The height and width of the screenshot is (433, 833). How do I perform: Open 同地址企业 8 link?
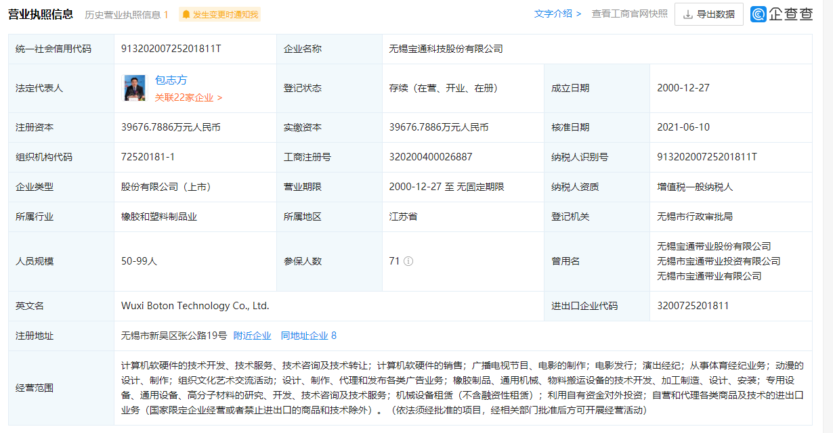click(x=309, y=336)
